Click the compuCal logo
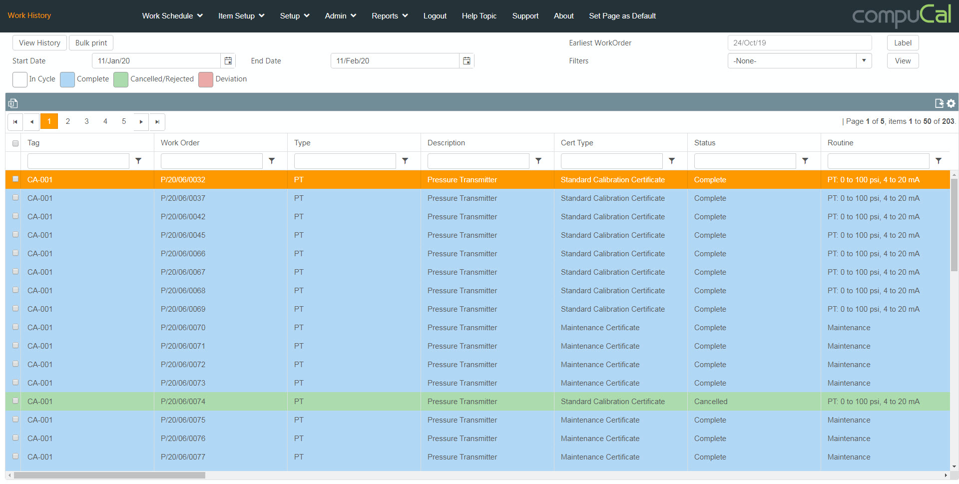The height and width of the screenshot is (484, 959). coord(901,15)
